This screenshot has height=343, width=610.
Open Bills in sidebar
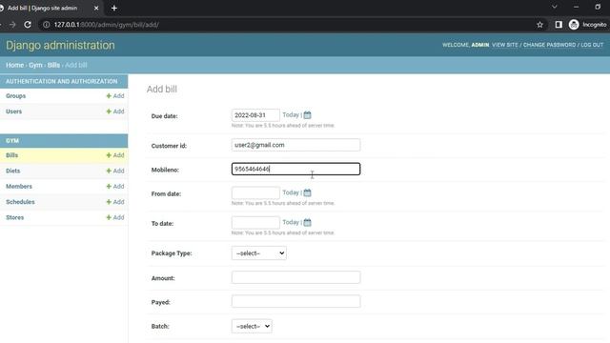(x=11, y=155)
